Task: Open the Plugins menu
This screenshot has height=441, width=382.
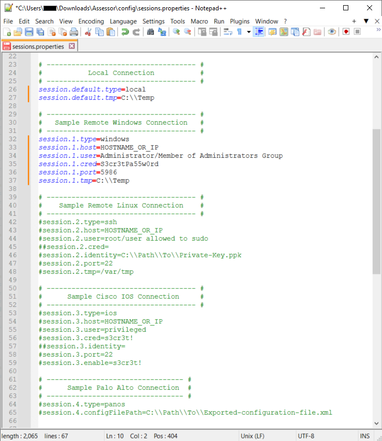Action: 240,21
